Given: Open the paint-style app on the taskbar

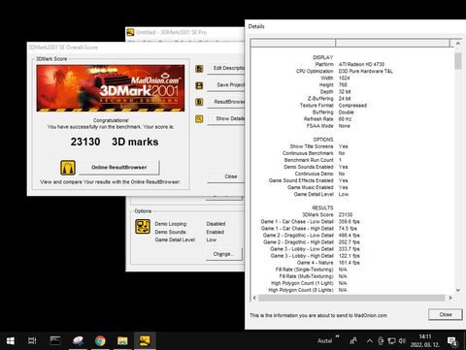Looking at the screenshot, I should tap(78, 340).
